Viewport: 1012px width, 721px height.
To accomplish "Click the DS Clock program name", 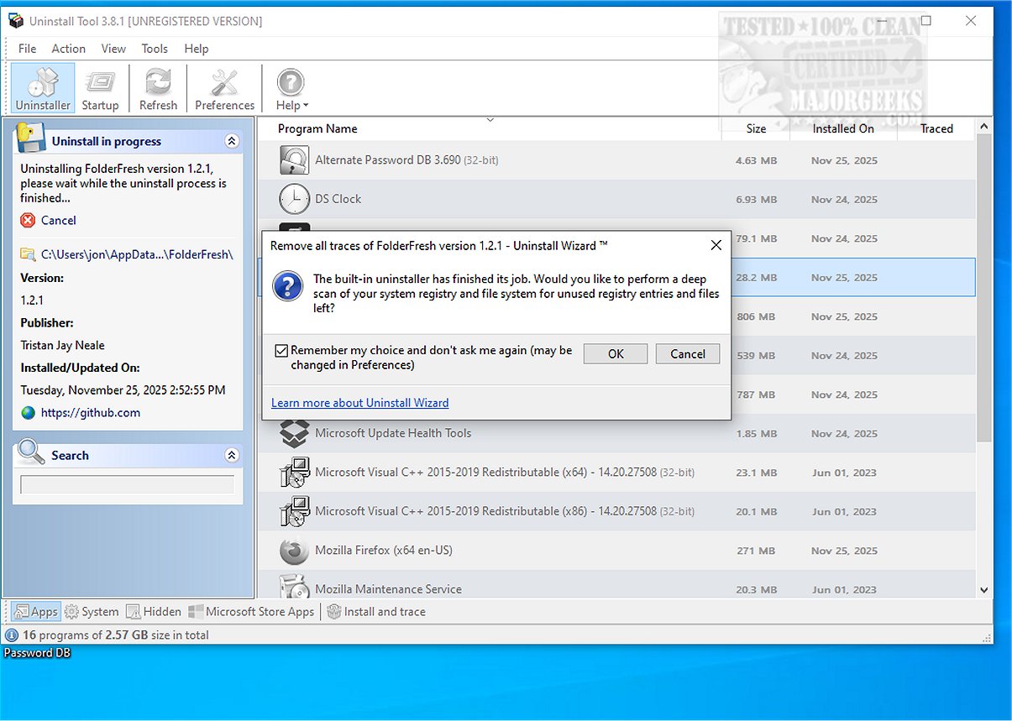I will [x=338, y=199].
